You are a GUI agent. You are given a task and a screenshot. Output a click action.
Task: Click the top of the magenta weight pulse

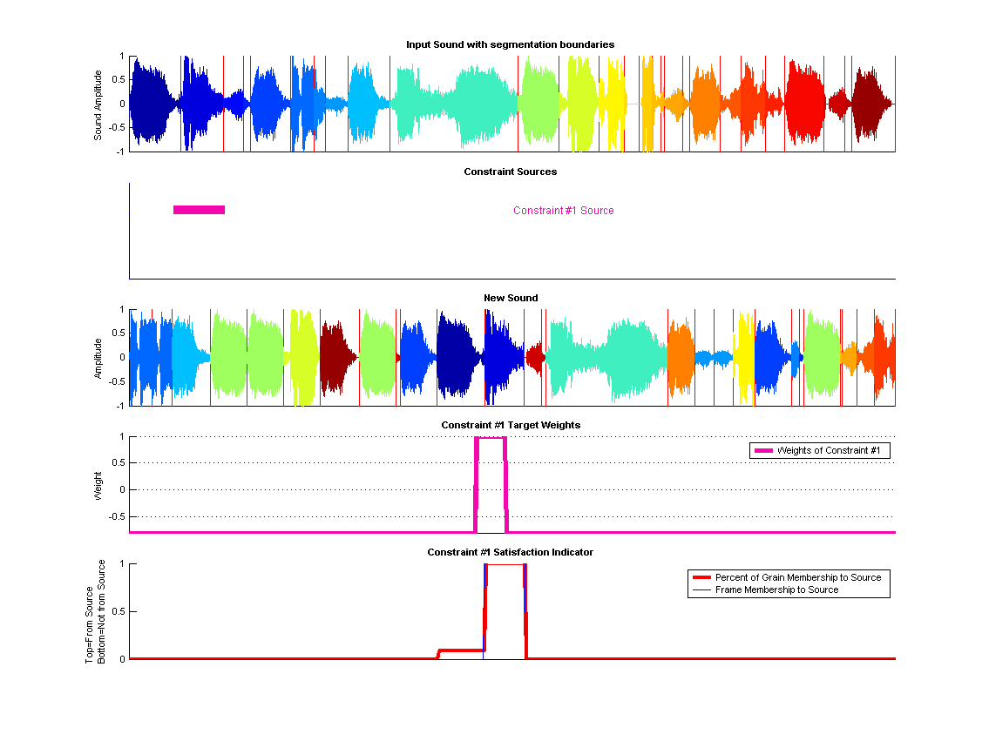pyautogui.click(x=491, y=438)
